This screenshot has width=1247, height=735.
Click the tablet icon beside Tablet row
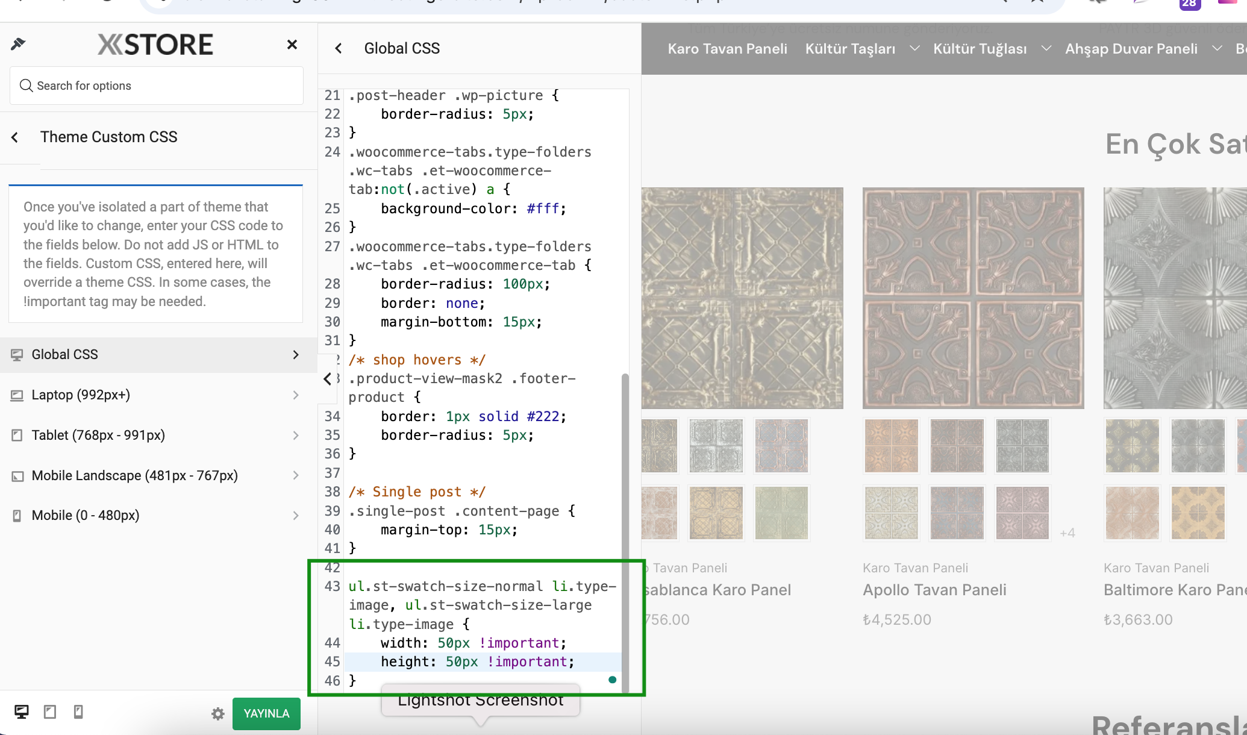pyautogui.click(x=17, y=435)
